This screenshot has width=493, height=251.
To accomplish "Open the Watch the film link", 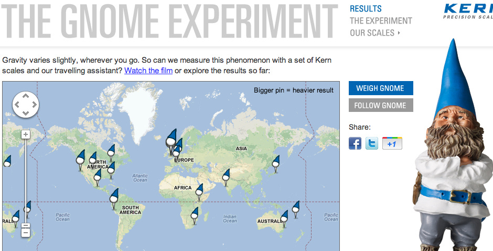I will [148, 71].
